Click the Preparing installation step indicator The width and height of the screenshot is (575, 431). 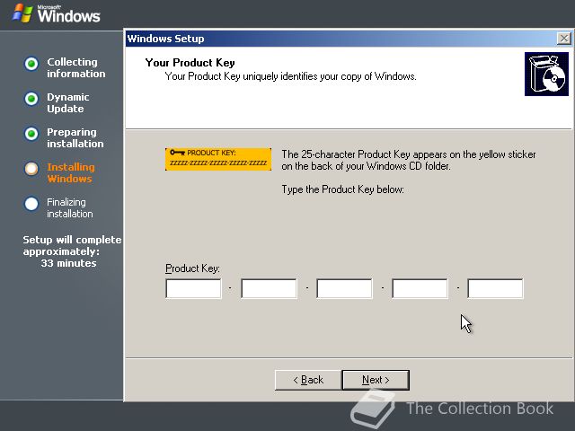(31, 134)
